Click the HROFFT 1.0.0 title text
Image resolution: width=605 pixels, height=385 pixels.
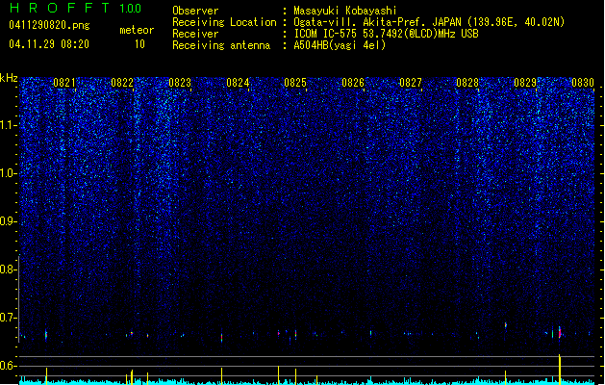point(76,8)
